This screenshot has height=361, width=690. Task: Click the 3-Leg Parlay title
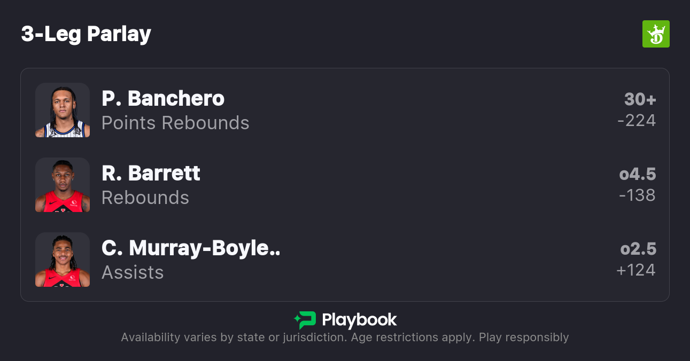coord(86,34)
